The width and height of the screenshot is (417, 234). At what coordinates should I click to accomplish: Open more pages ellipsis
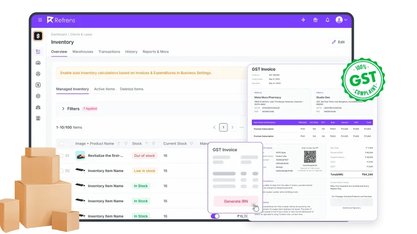point(241,127)
